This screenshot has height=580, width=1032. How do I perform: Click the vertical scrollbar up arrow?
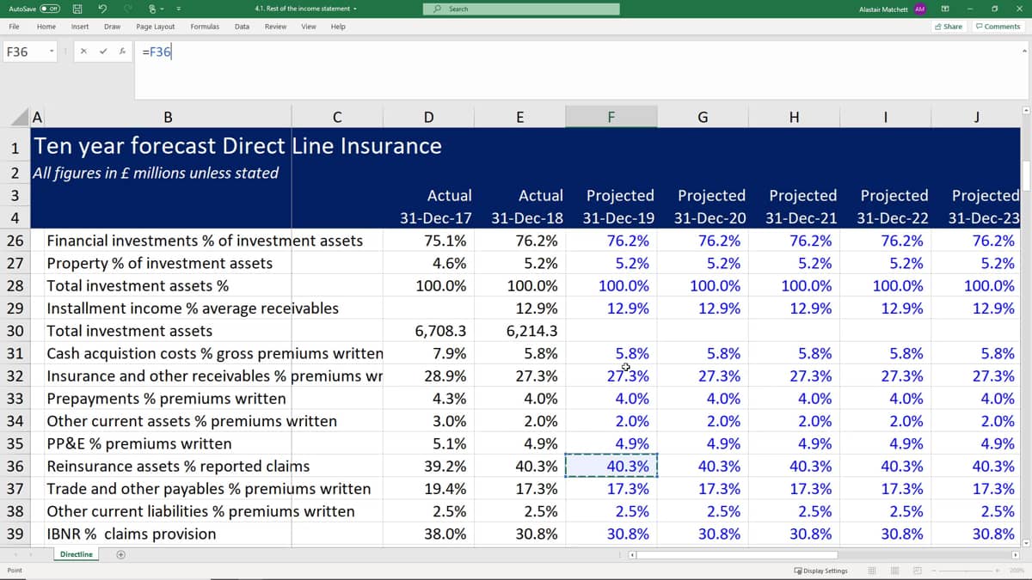pyautogui.click(x=1024, y=111)
